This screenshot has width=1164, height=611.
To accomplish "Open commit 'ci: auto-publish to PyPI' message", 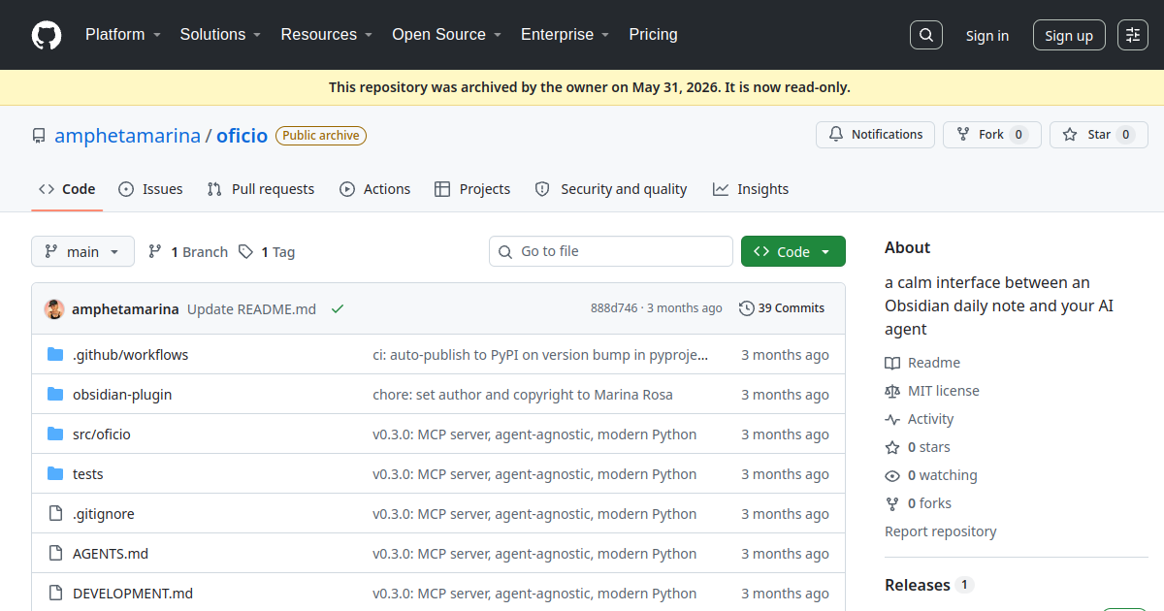I will click(540, 355).
